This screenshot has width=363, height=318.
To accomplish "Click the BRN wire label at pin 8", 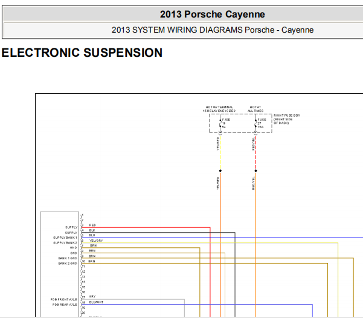I will [x=92, y=251].
